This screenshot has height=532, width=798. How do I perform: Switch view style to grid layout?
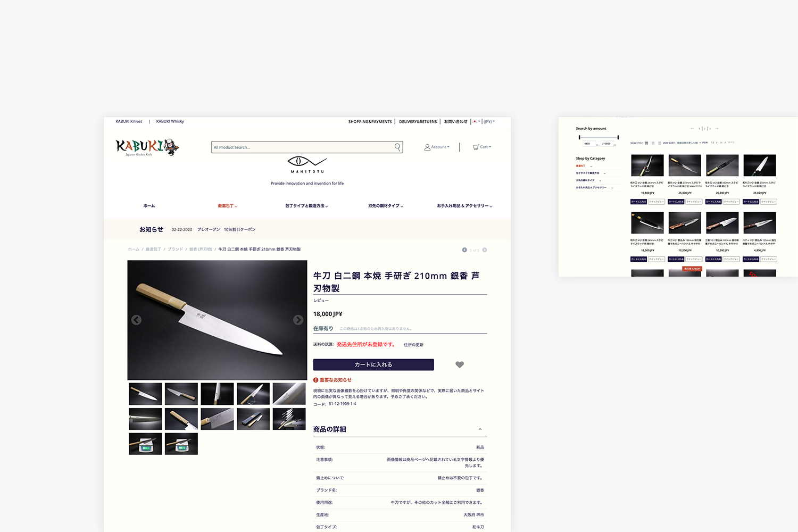(x=646, y=143)
